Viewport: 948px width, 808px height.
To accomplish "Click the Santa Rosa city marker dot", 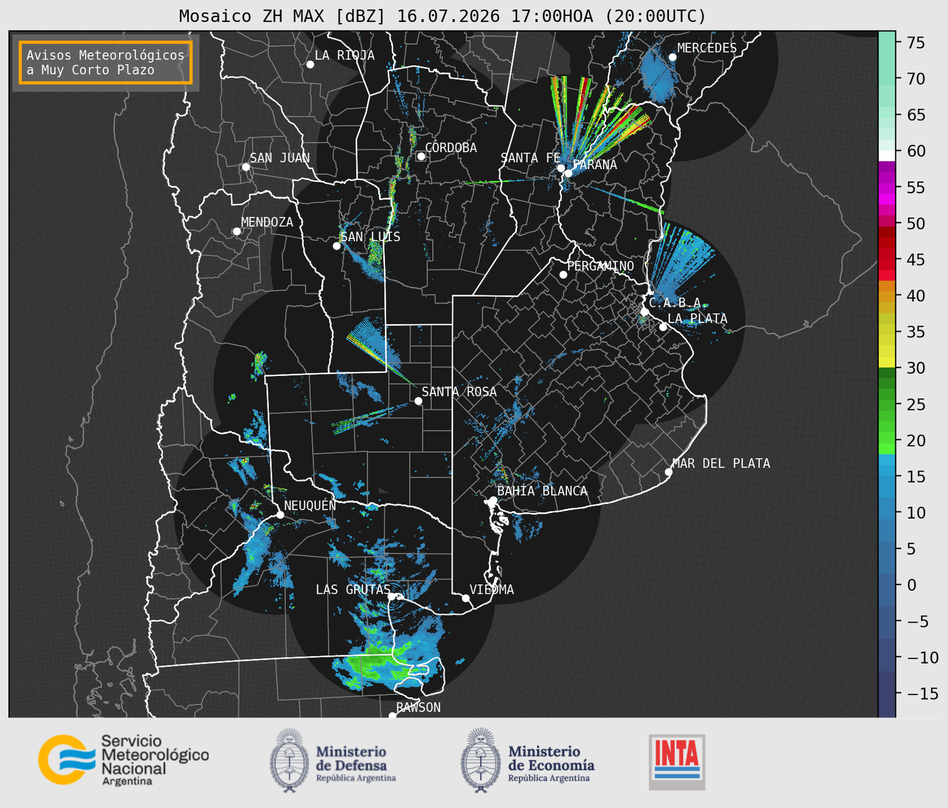I will [x=418, y=401].
